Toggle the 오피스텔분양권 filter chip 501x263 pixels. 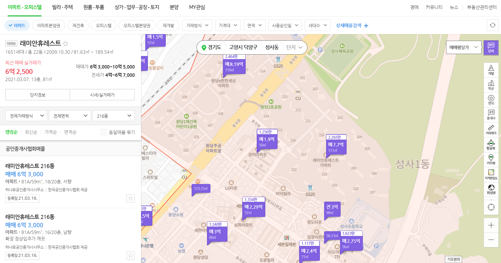click(x=137, y=25)
